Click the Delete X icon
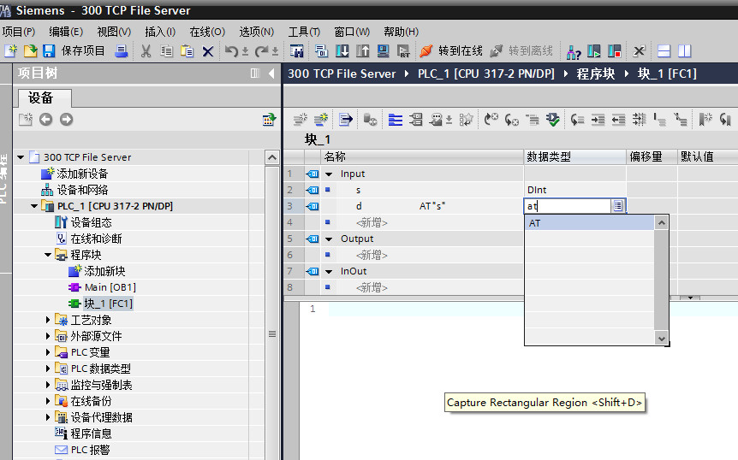 coord(207,50)
